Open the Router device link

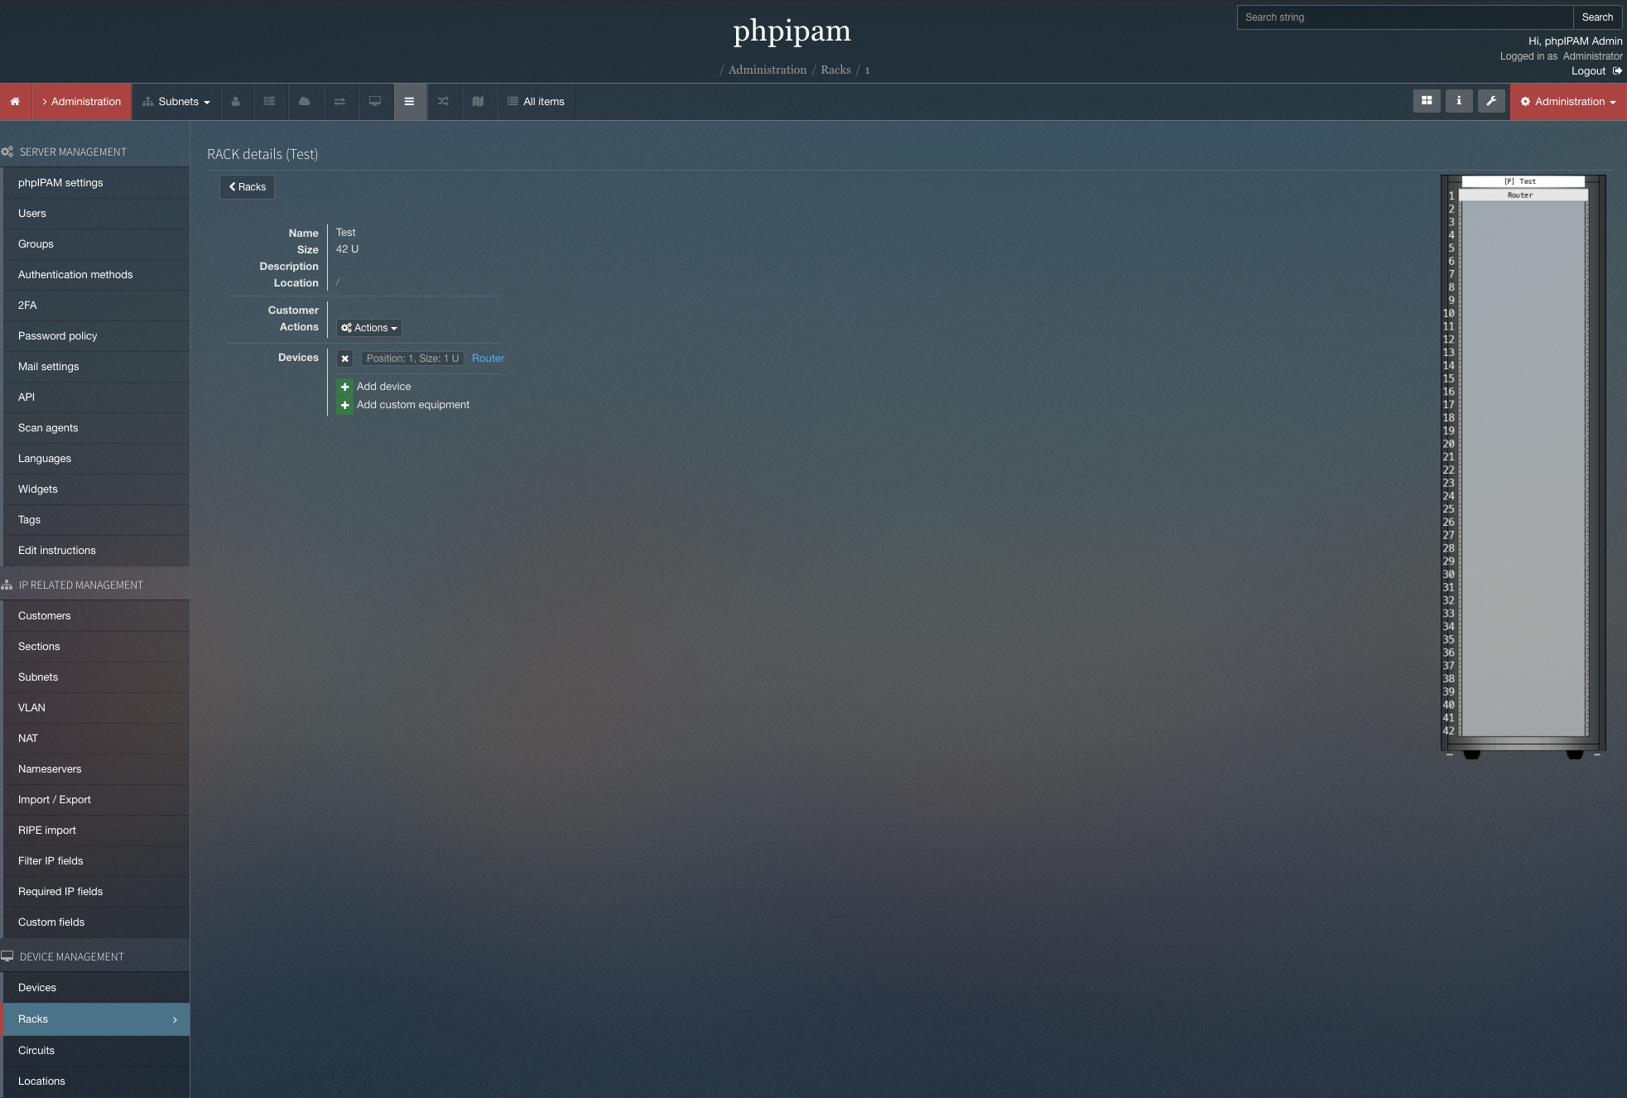[x=488, y=359]
